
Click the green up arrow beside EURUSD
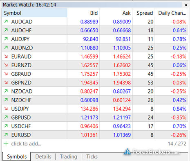coord(6,135)
